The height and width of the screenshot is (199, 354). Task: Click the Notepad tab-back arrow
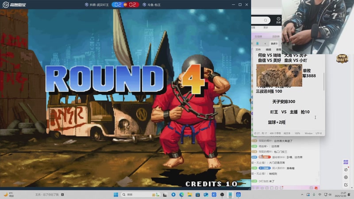[265, 43]
